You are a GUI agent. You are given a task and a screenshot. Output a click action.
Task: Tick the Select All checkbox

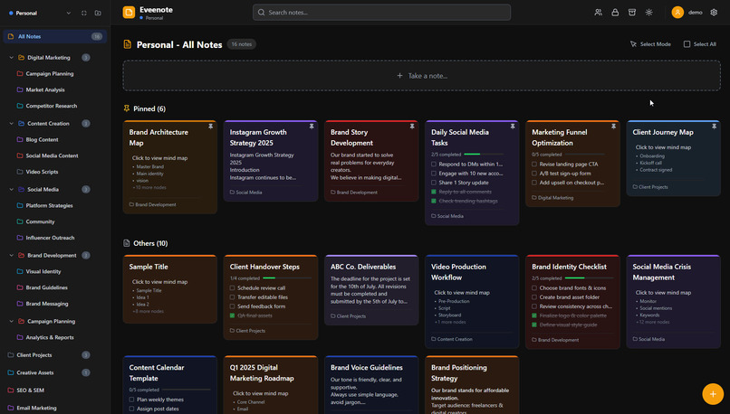(687, 44)
